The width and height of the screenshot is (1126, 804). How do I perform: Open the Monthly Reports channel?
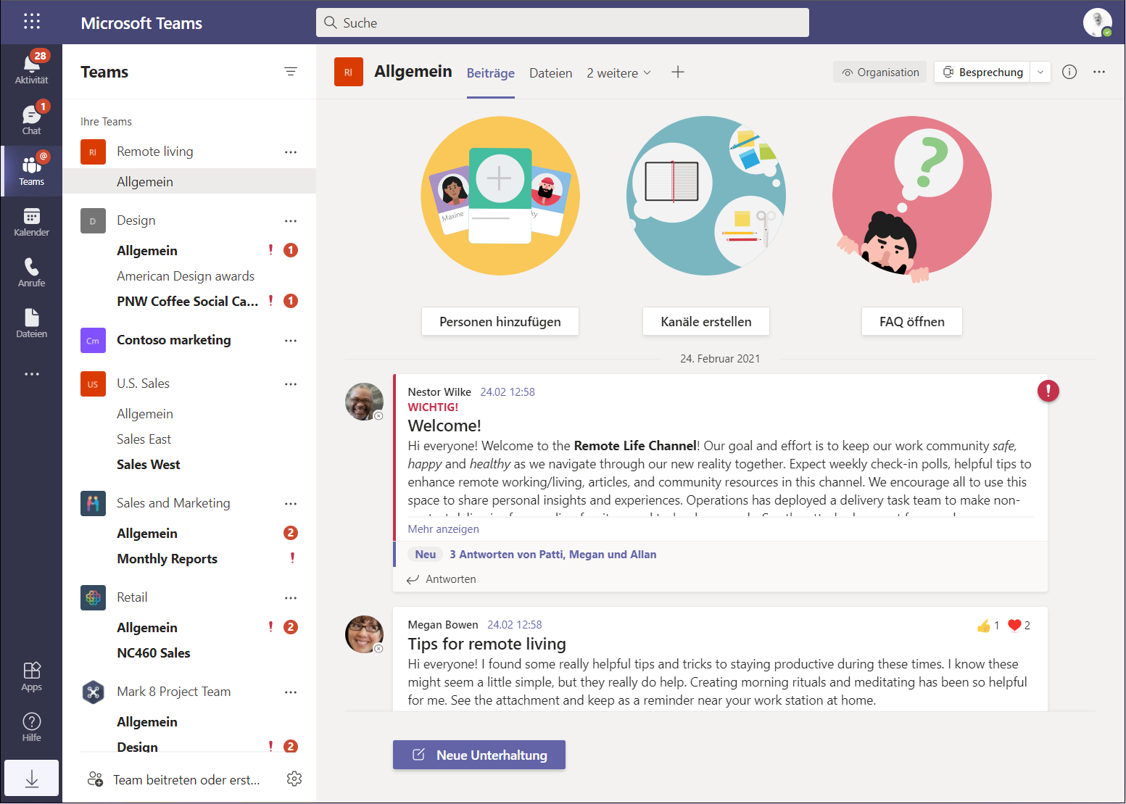(167, 559)
